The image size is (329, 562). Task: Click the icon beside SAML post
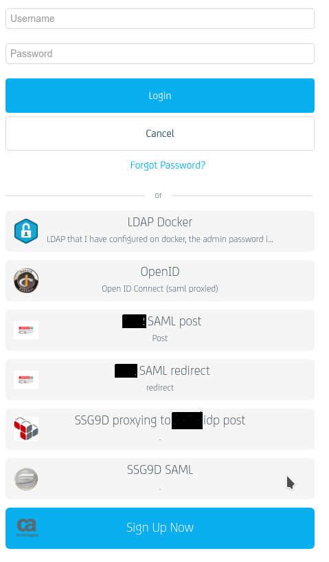pos(26,330)
